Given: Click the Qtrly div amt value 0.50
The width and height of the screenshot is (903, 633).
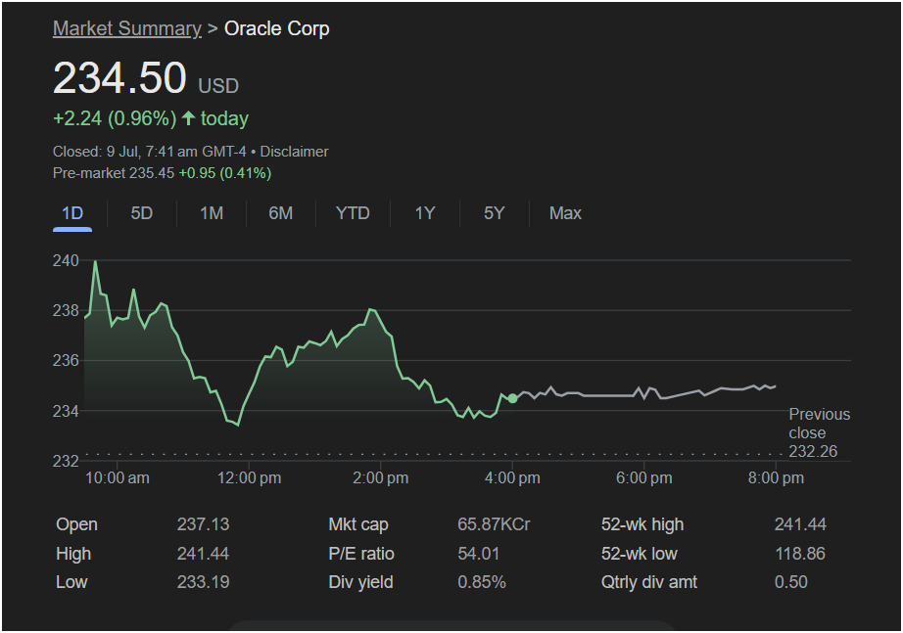Looking at the screenshot, I should (x=791, y=582).
